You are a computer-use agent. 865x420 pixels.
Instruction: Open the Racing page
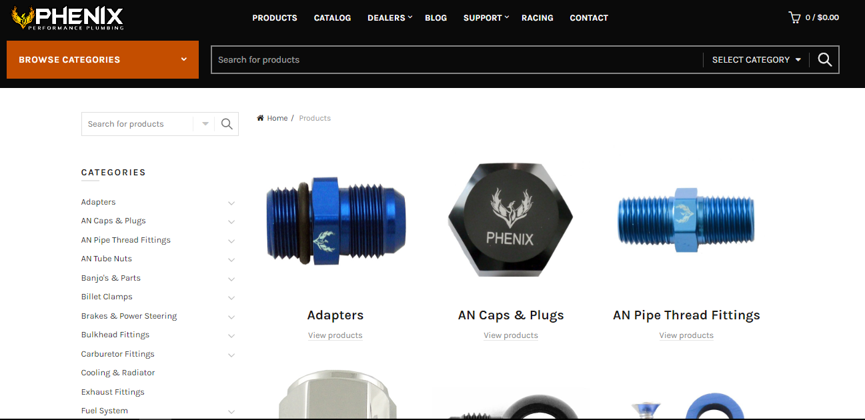(538, 18)
